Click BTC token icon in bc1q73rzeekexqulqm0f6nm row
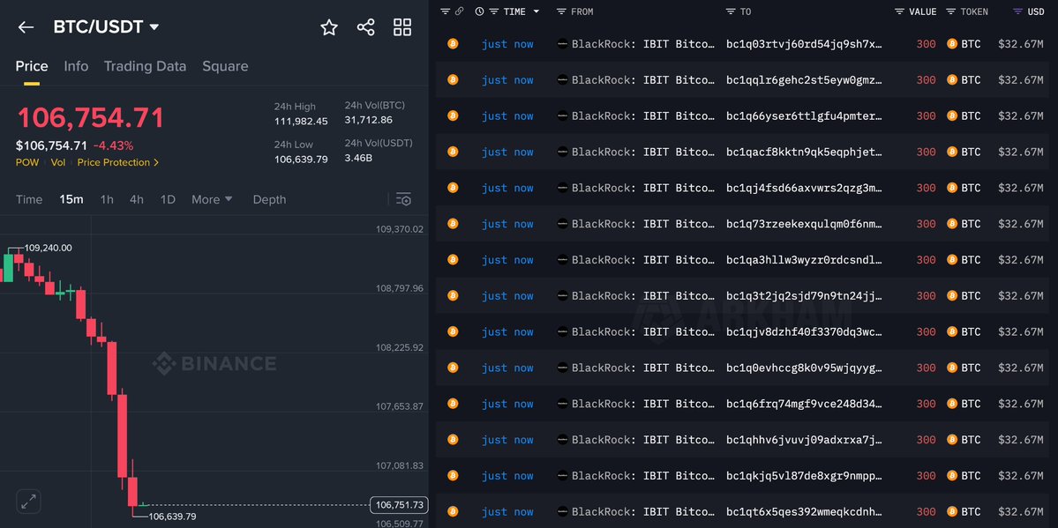This screenshot has height=528, width=1058. coord(952,224)
